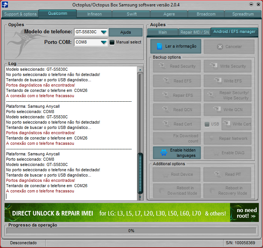Image resolution: width=263 pixels, height=248 pixels.
Task: Click the Ajuda button
Action: click(x=126, y=32)
